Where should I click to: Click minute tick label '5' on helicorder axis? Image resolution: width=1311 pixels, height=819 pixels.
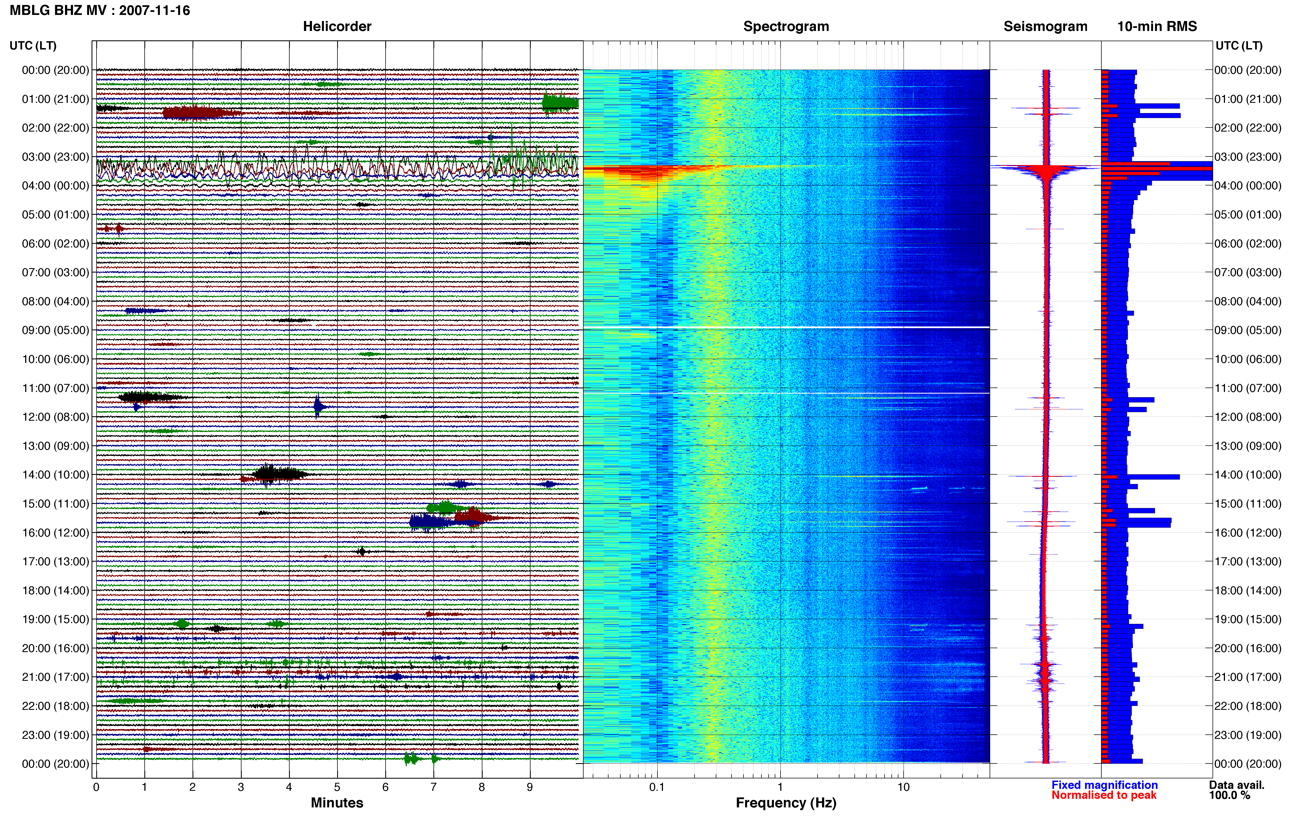337,787
